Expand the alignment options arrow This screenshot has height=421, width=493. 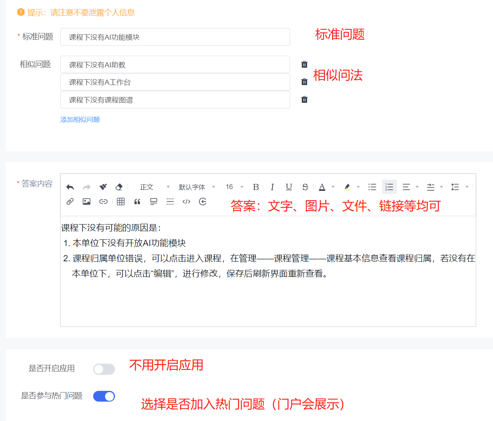tap(417, 187)
